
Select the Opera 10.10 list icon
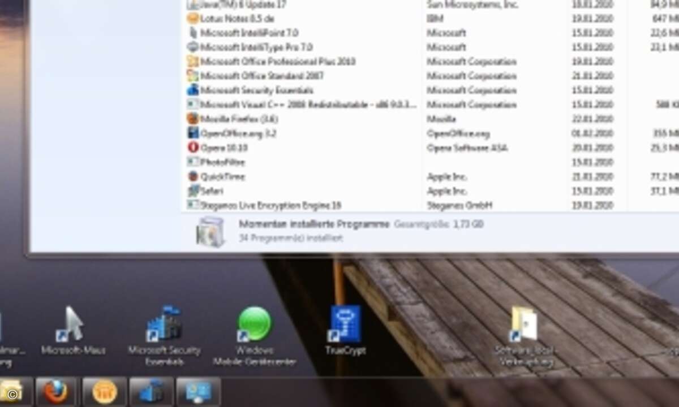pyautogui.click(x=193, y=148)
